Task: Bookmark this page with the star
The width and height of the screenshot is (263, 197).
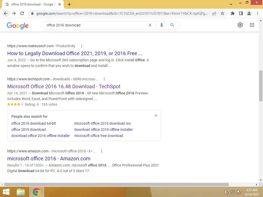Action: tap(222, 13)
